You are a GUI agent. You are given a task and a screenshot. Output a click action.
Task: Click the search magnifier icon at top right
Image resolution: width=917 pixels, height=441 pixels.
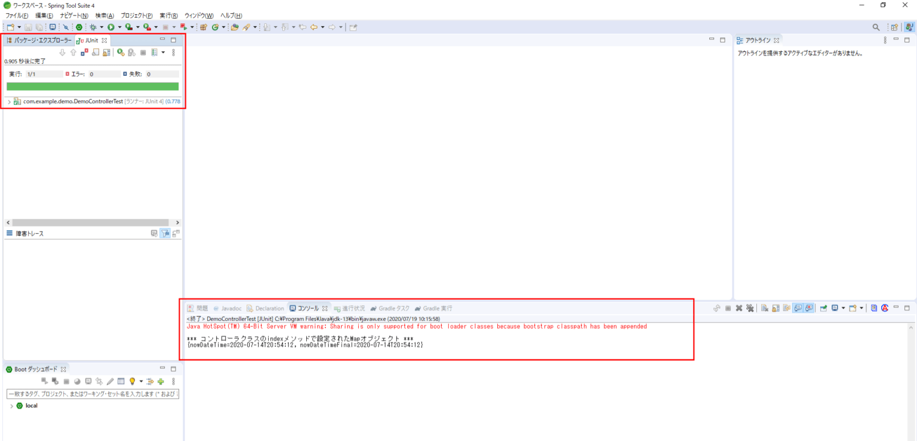[876, 27]
